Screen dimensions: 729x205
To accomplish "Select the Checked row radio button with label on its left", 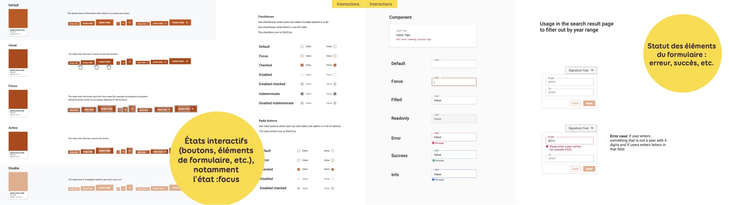I will click(x=333, y=169).
